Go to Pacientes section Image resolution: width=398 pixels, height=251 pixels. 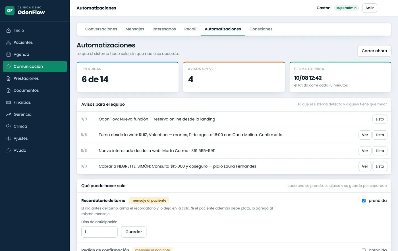point(35,42)
